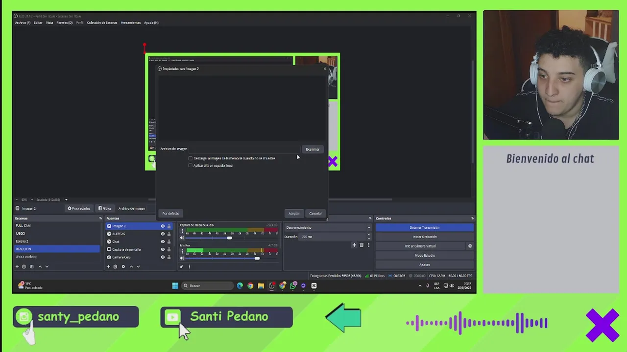The image size is (627, 352).
Task: Open the Colección de Escenas menu
Action: pos(102,22)
